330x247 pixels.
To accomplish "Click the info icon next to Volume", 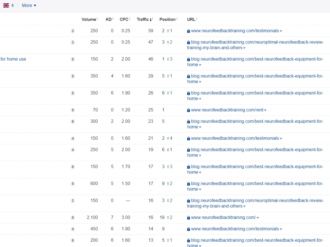I will (x=97, y=19).
